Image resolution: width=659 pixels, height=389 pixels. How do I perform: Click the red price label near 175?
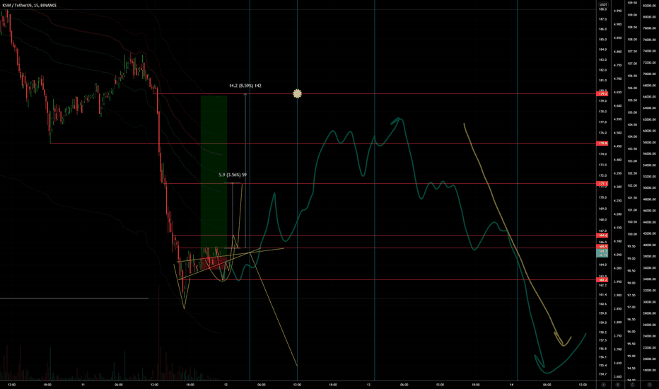(x=602, y=144)
